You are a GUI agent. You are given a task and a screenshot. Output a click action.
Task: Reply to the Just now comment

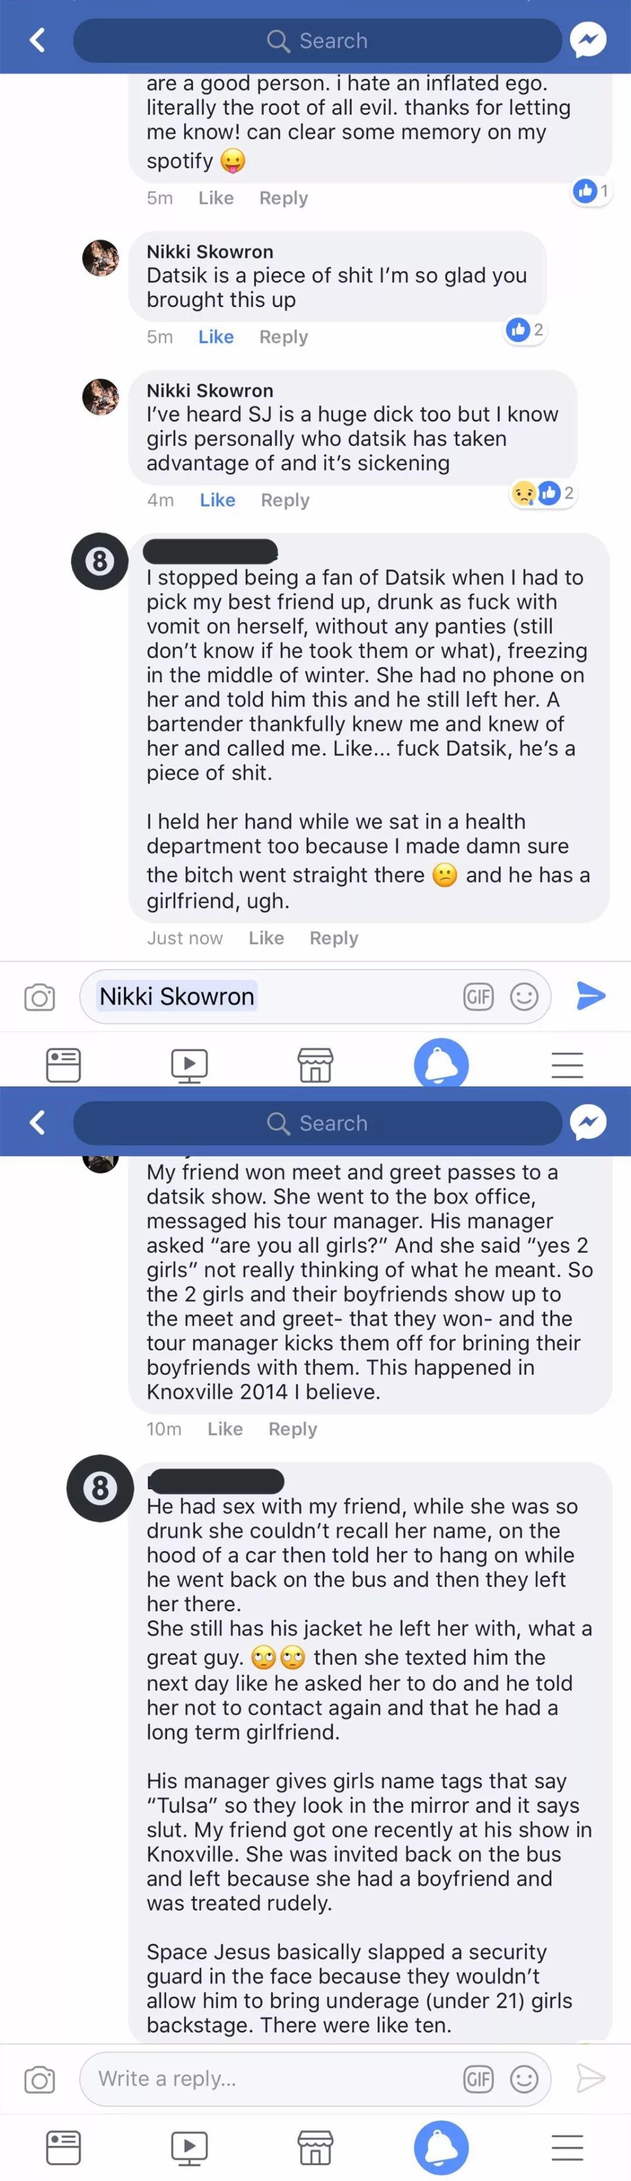(x=334, y=938)
